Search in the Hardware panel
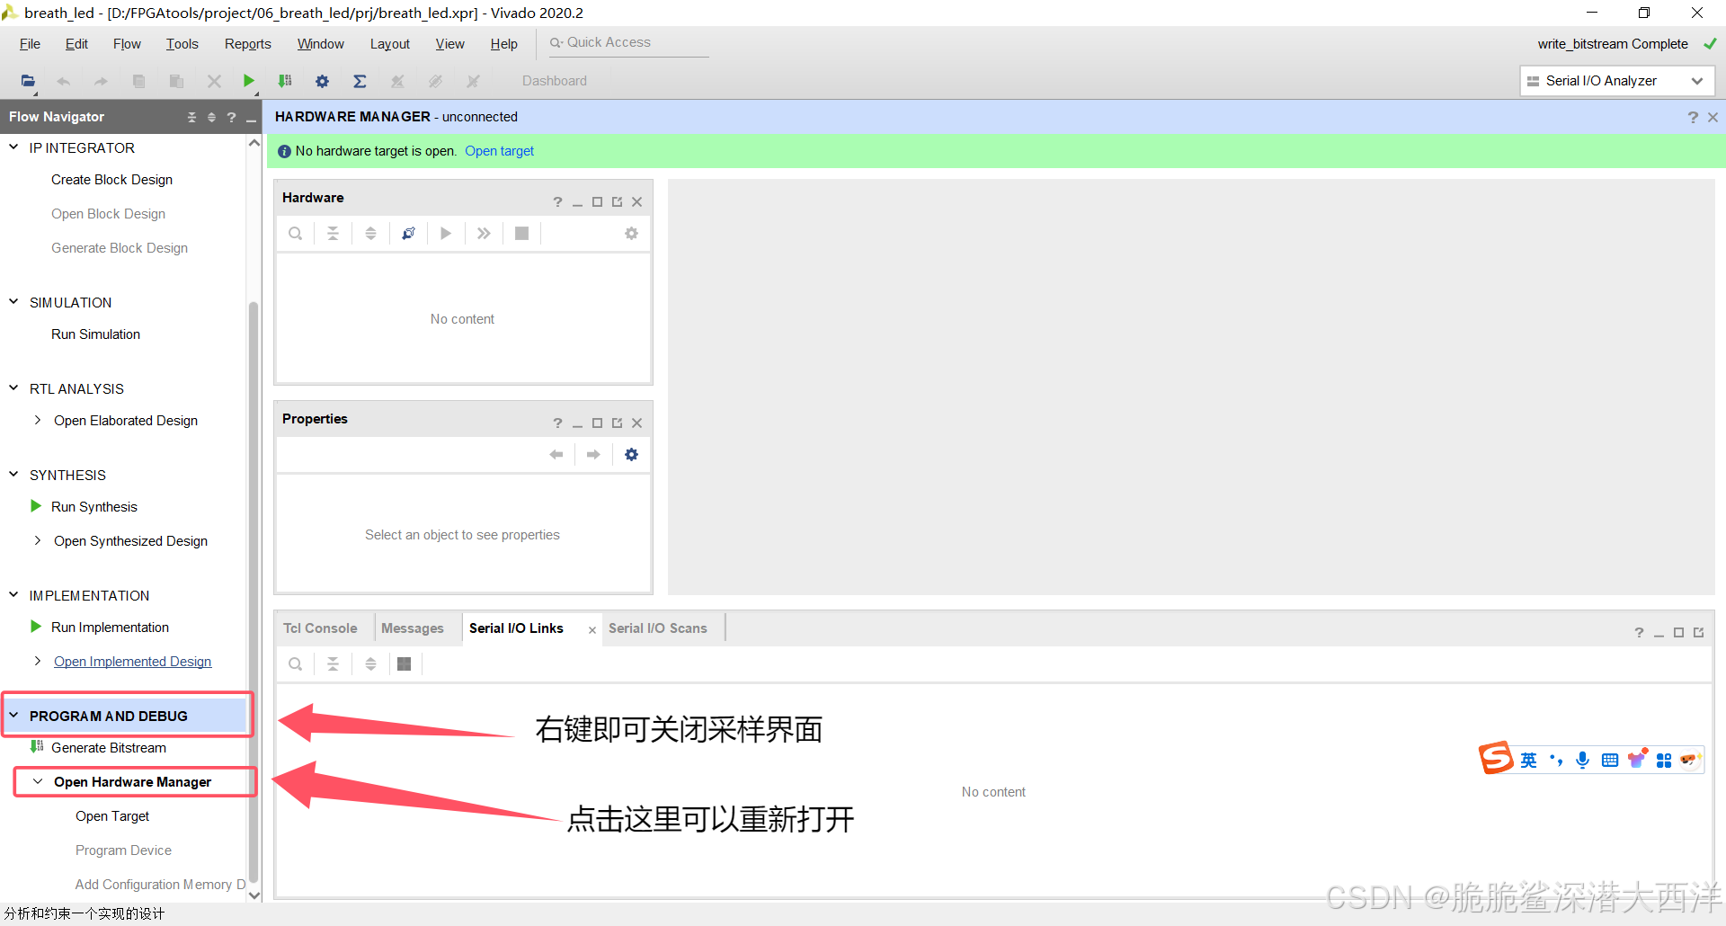 [295, 234]
